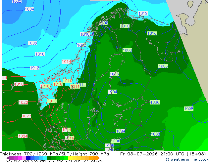Pick the dark navy blue legend swatch

click(28, 158)
